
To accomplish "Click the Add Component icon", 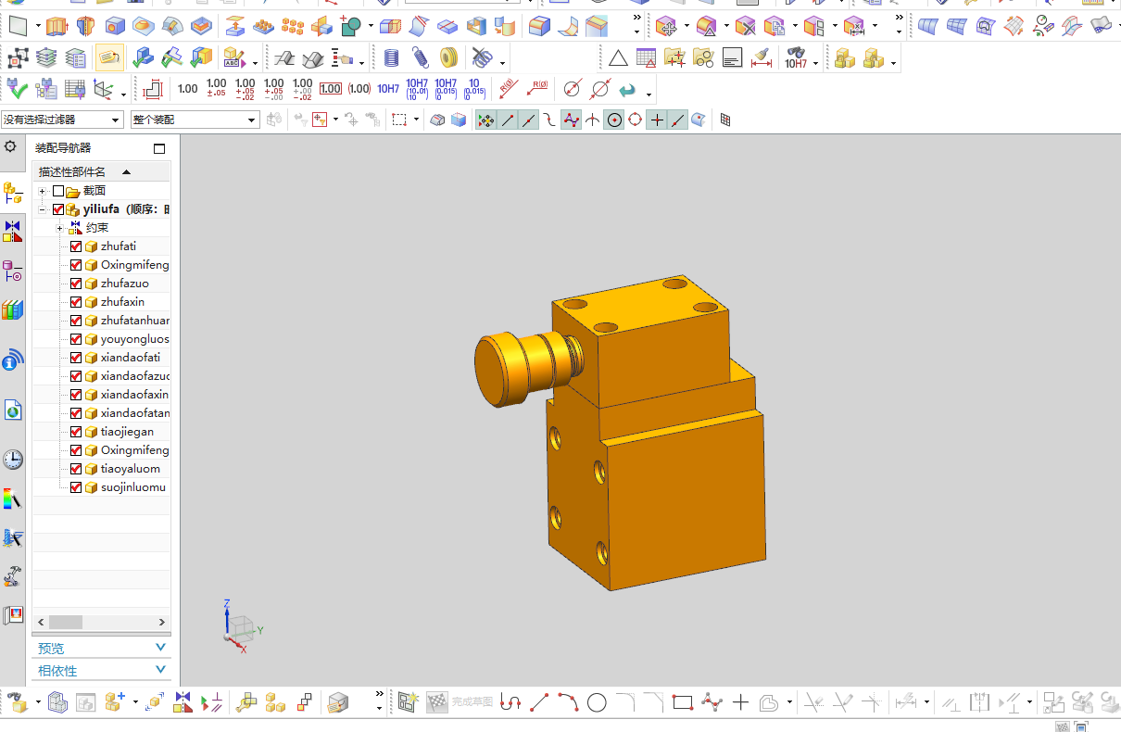I will pyautogui.click(x=115, y=702).
